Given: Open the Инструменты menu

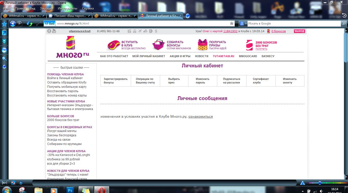Looking at the screenshot, I should tap(68, 8).
